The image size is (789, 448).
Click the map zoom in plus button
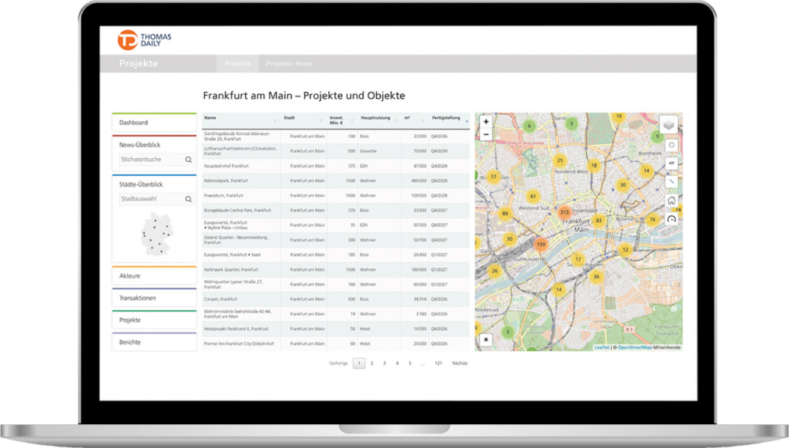pyautogui.click(x=486, y=122)
